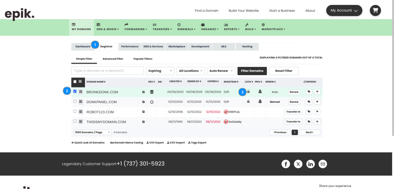Uncheck the BRONKDONK.COM checkbox

[75, 91]
